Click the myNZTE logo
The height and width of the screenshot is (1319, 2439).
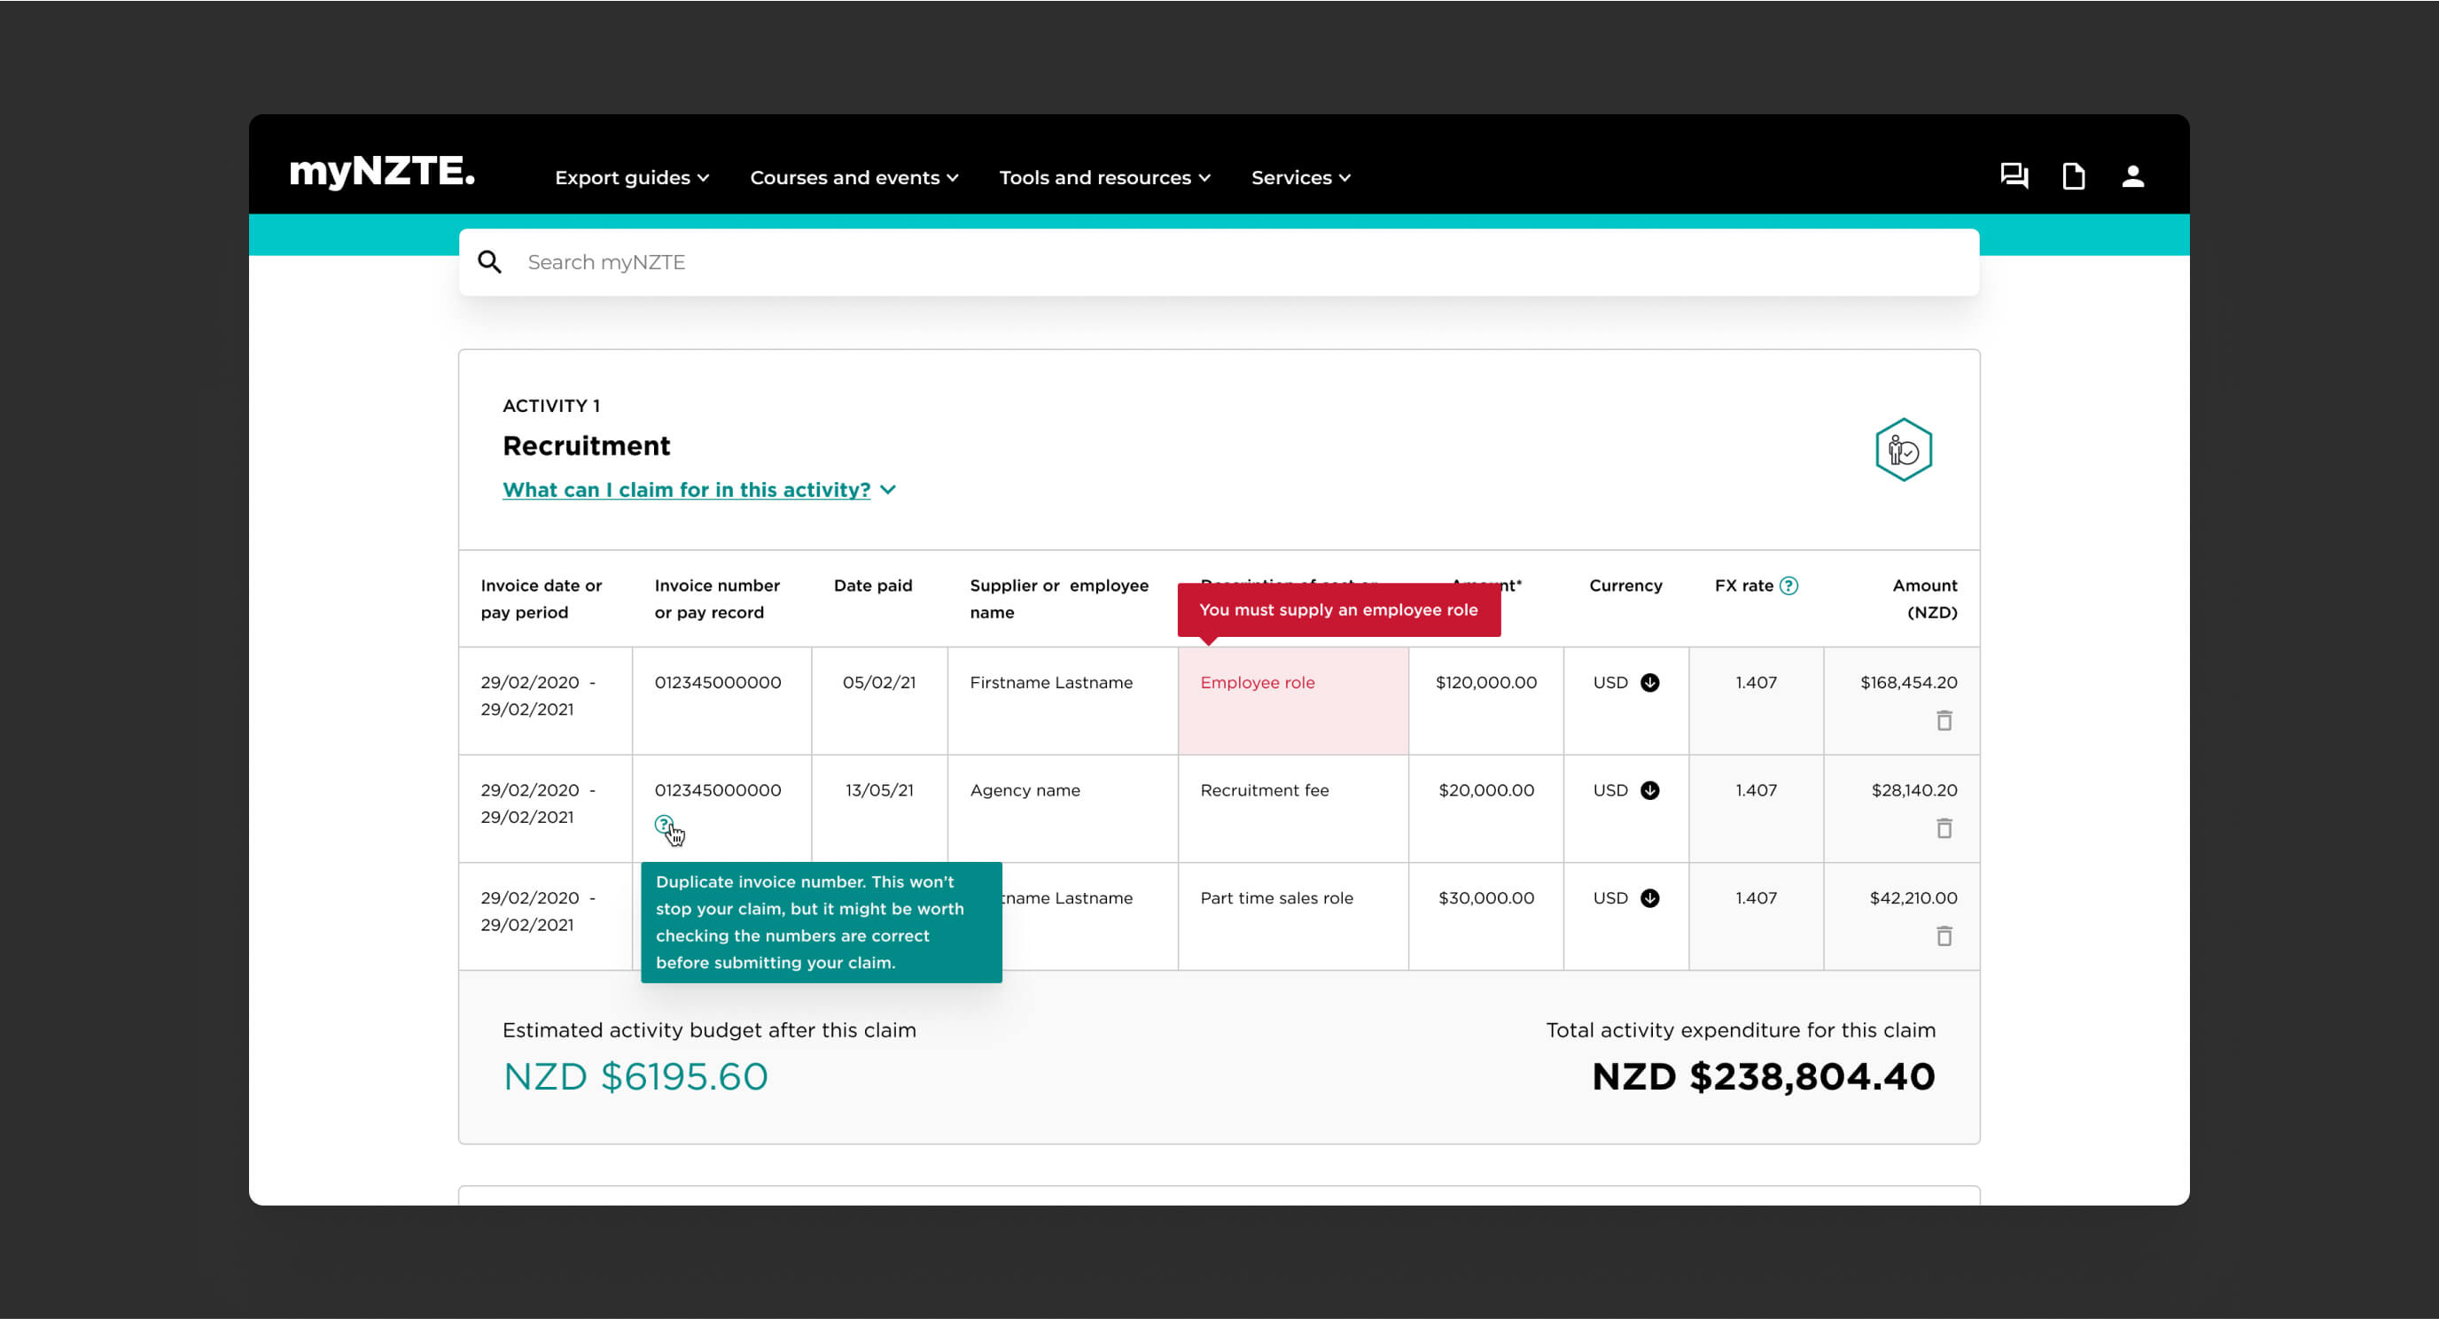click(x=382, y=172)
